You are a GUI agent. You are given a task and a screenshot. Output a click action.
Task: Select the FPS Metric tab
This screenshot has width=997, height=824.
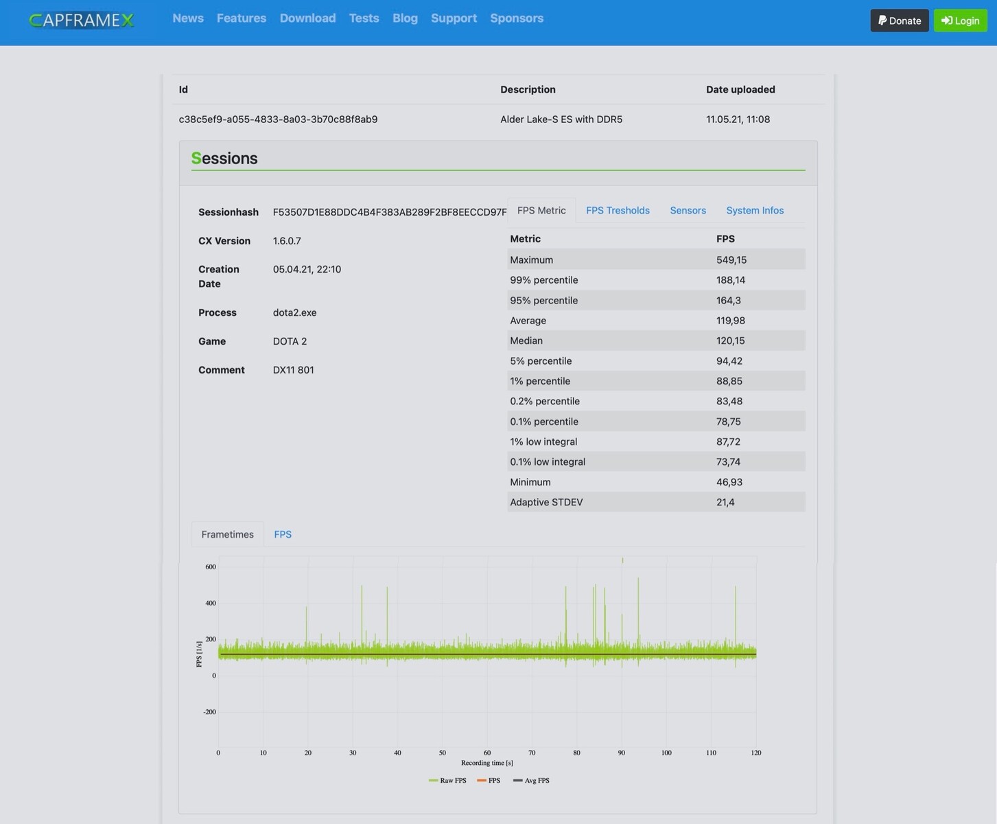coord(541,210)
